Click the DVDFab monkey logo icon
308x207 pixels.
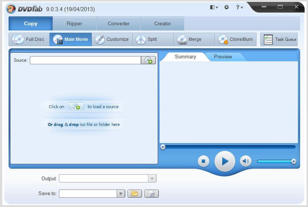click(11, 9)
